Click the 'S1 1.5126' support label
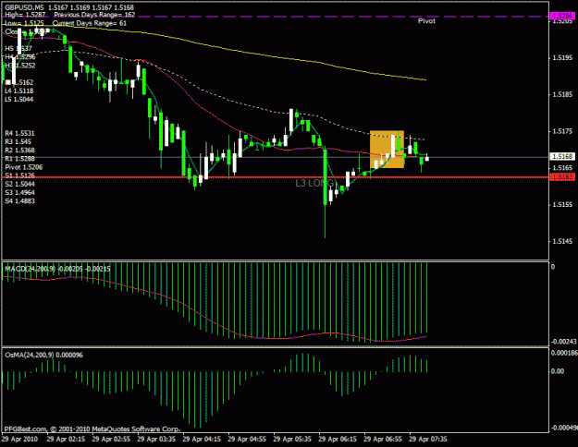Viewport: 578px width, 447px height. click(x=20, y=175)
